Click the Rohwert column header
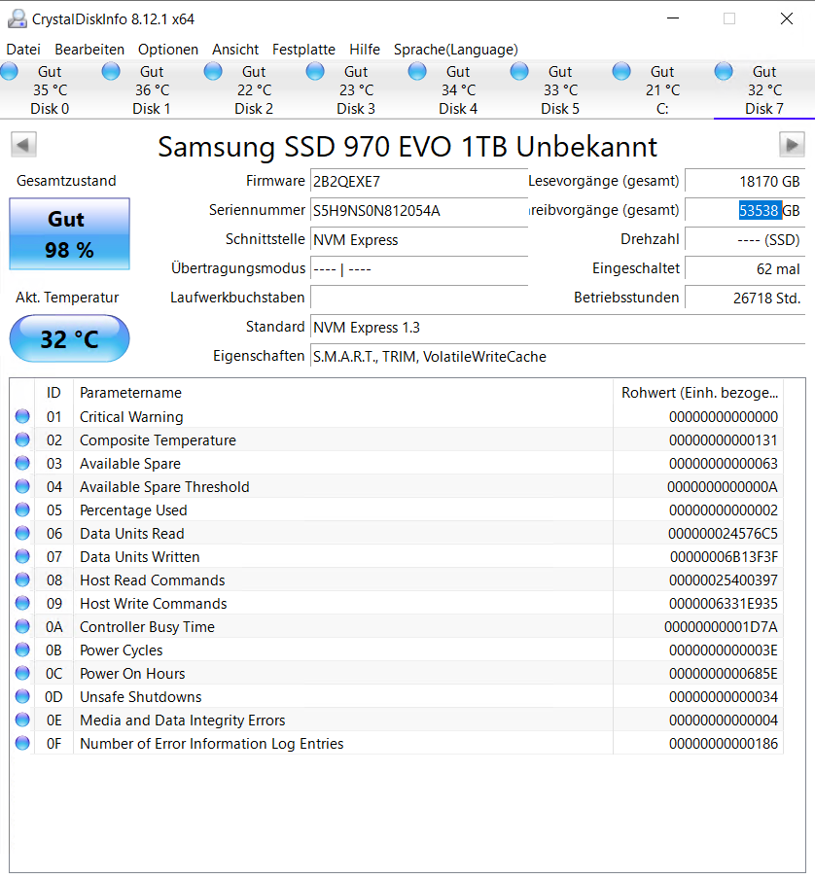Image resolution: width=815 pixels, height=879 pixels. (698, 393)
